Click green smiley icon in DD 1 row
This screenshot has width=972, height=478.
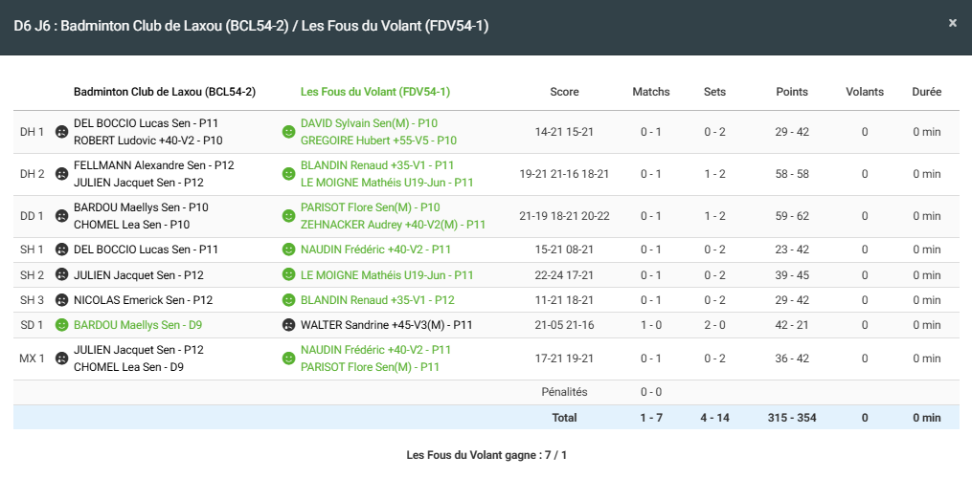coord(288,216)
